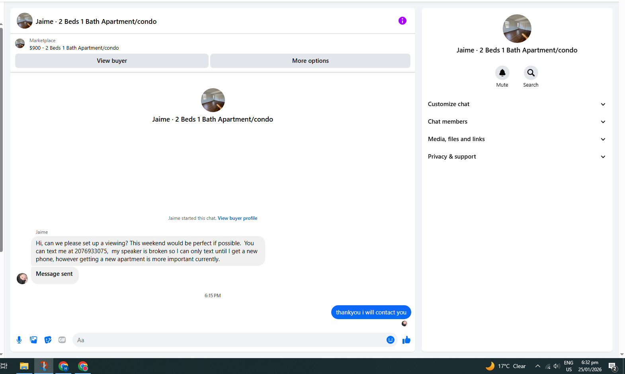
Task: Open the GIF picker icon
Action: pyautogui.click(x=62, y=340)
